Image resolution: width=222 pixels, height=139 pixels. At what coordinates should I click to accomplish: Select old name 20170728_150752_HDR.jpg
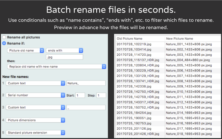point(138,108)
